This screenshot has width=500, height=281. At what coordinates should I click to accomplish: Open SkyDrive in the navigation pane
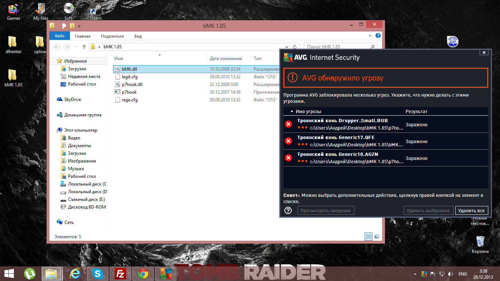69,100
